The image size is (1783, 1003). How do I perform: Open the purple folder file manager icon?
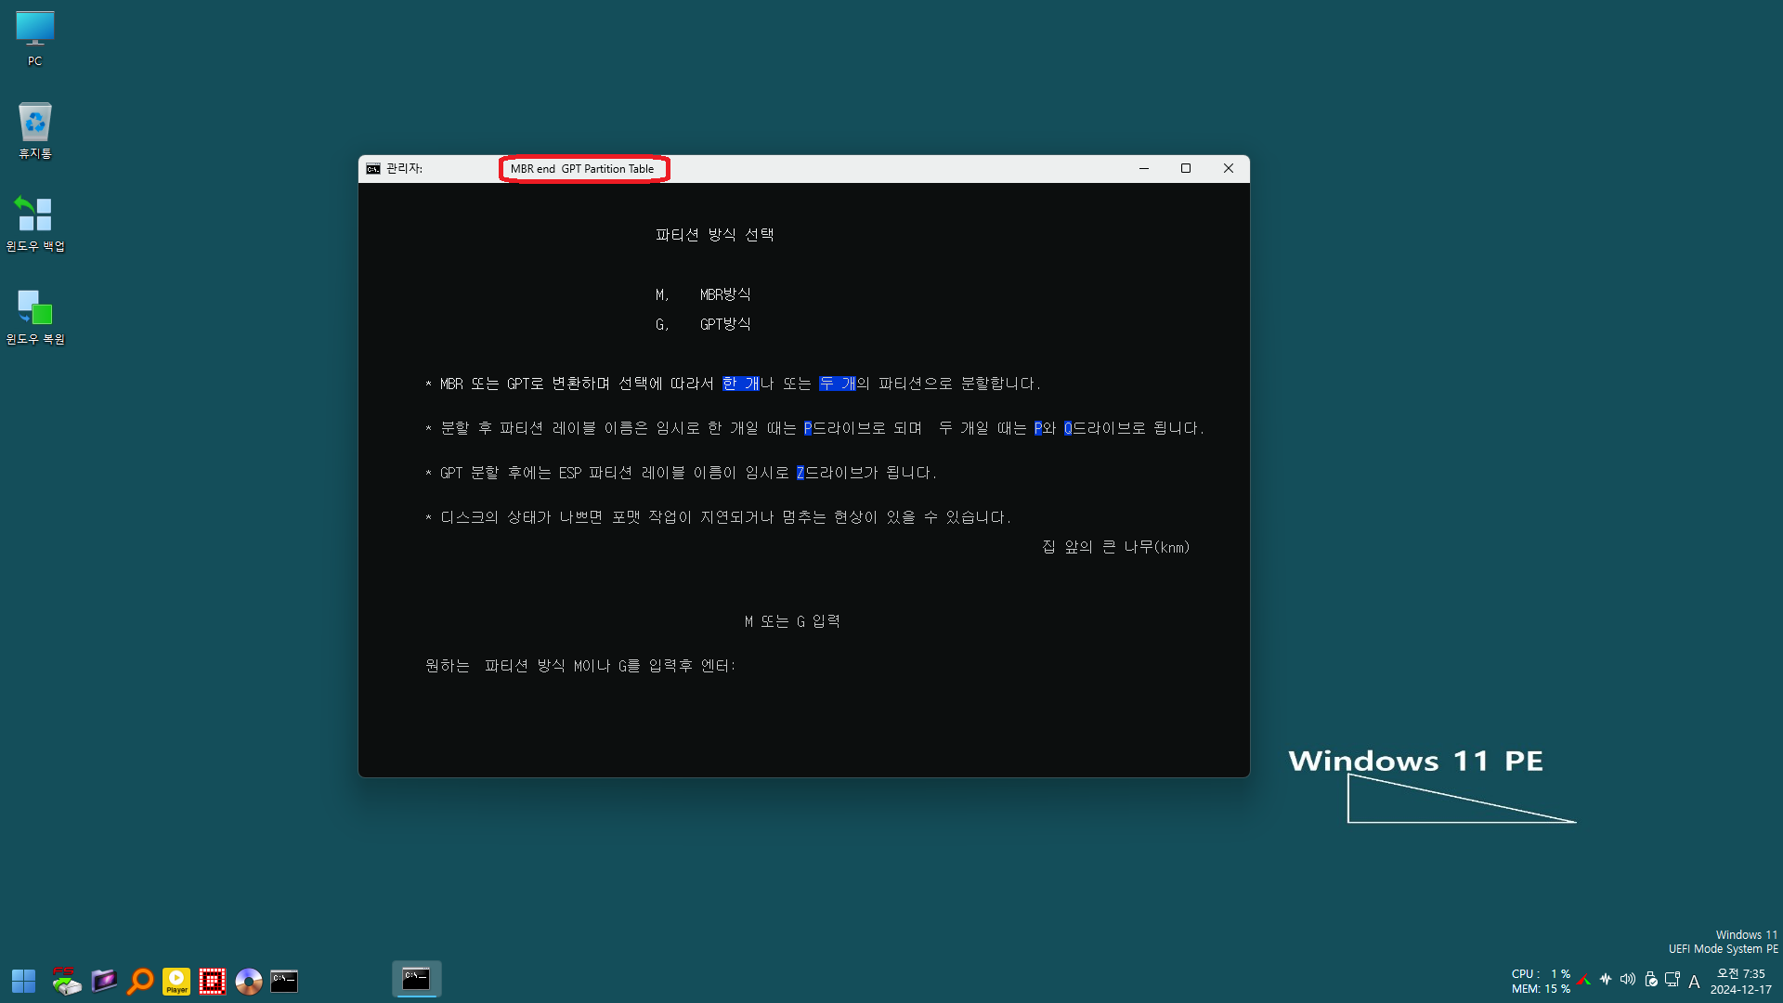pyautogui.click(x=103, y=981)
